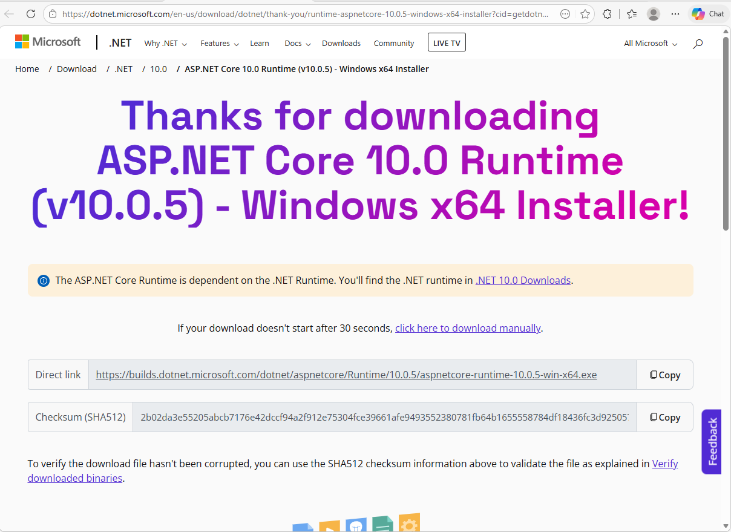Screen dimensions: 731x532
Task: Expand the Docs menu
Action: [297, 43]
